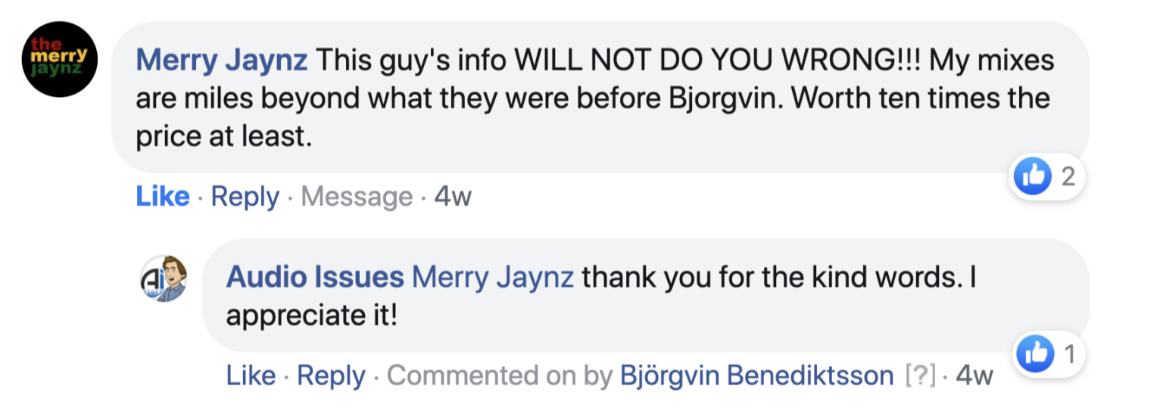The image size is (1163, 411).
Task: Open the 4w timestamp on the reply
Action: pos(974,375)
